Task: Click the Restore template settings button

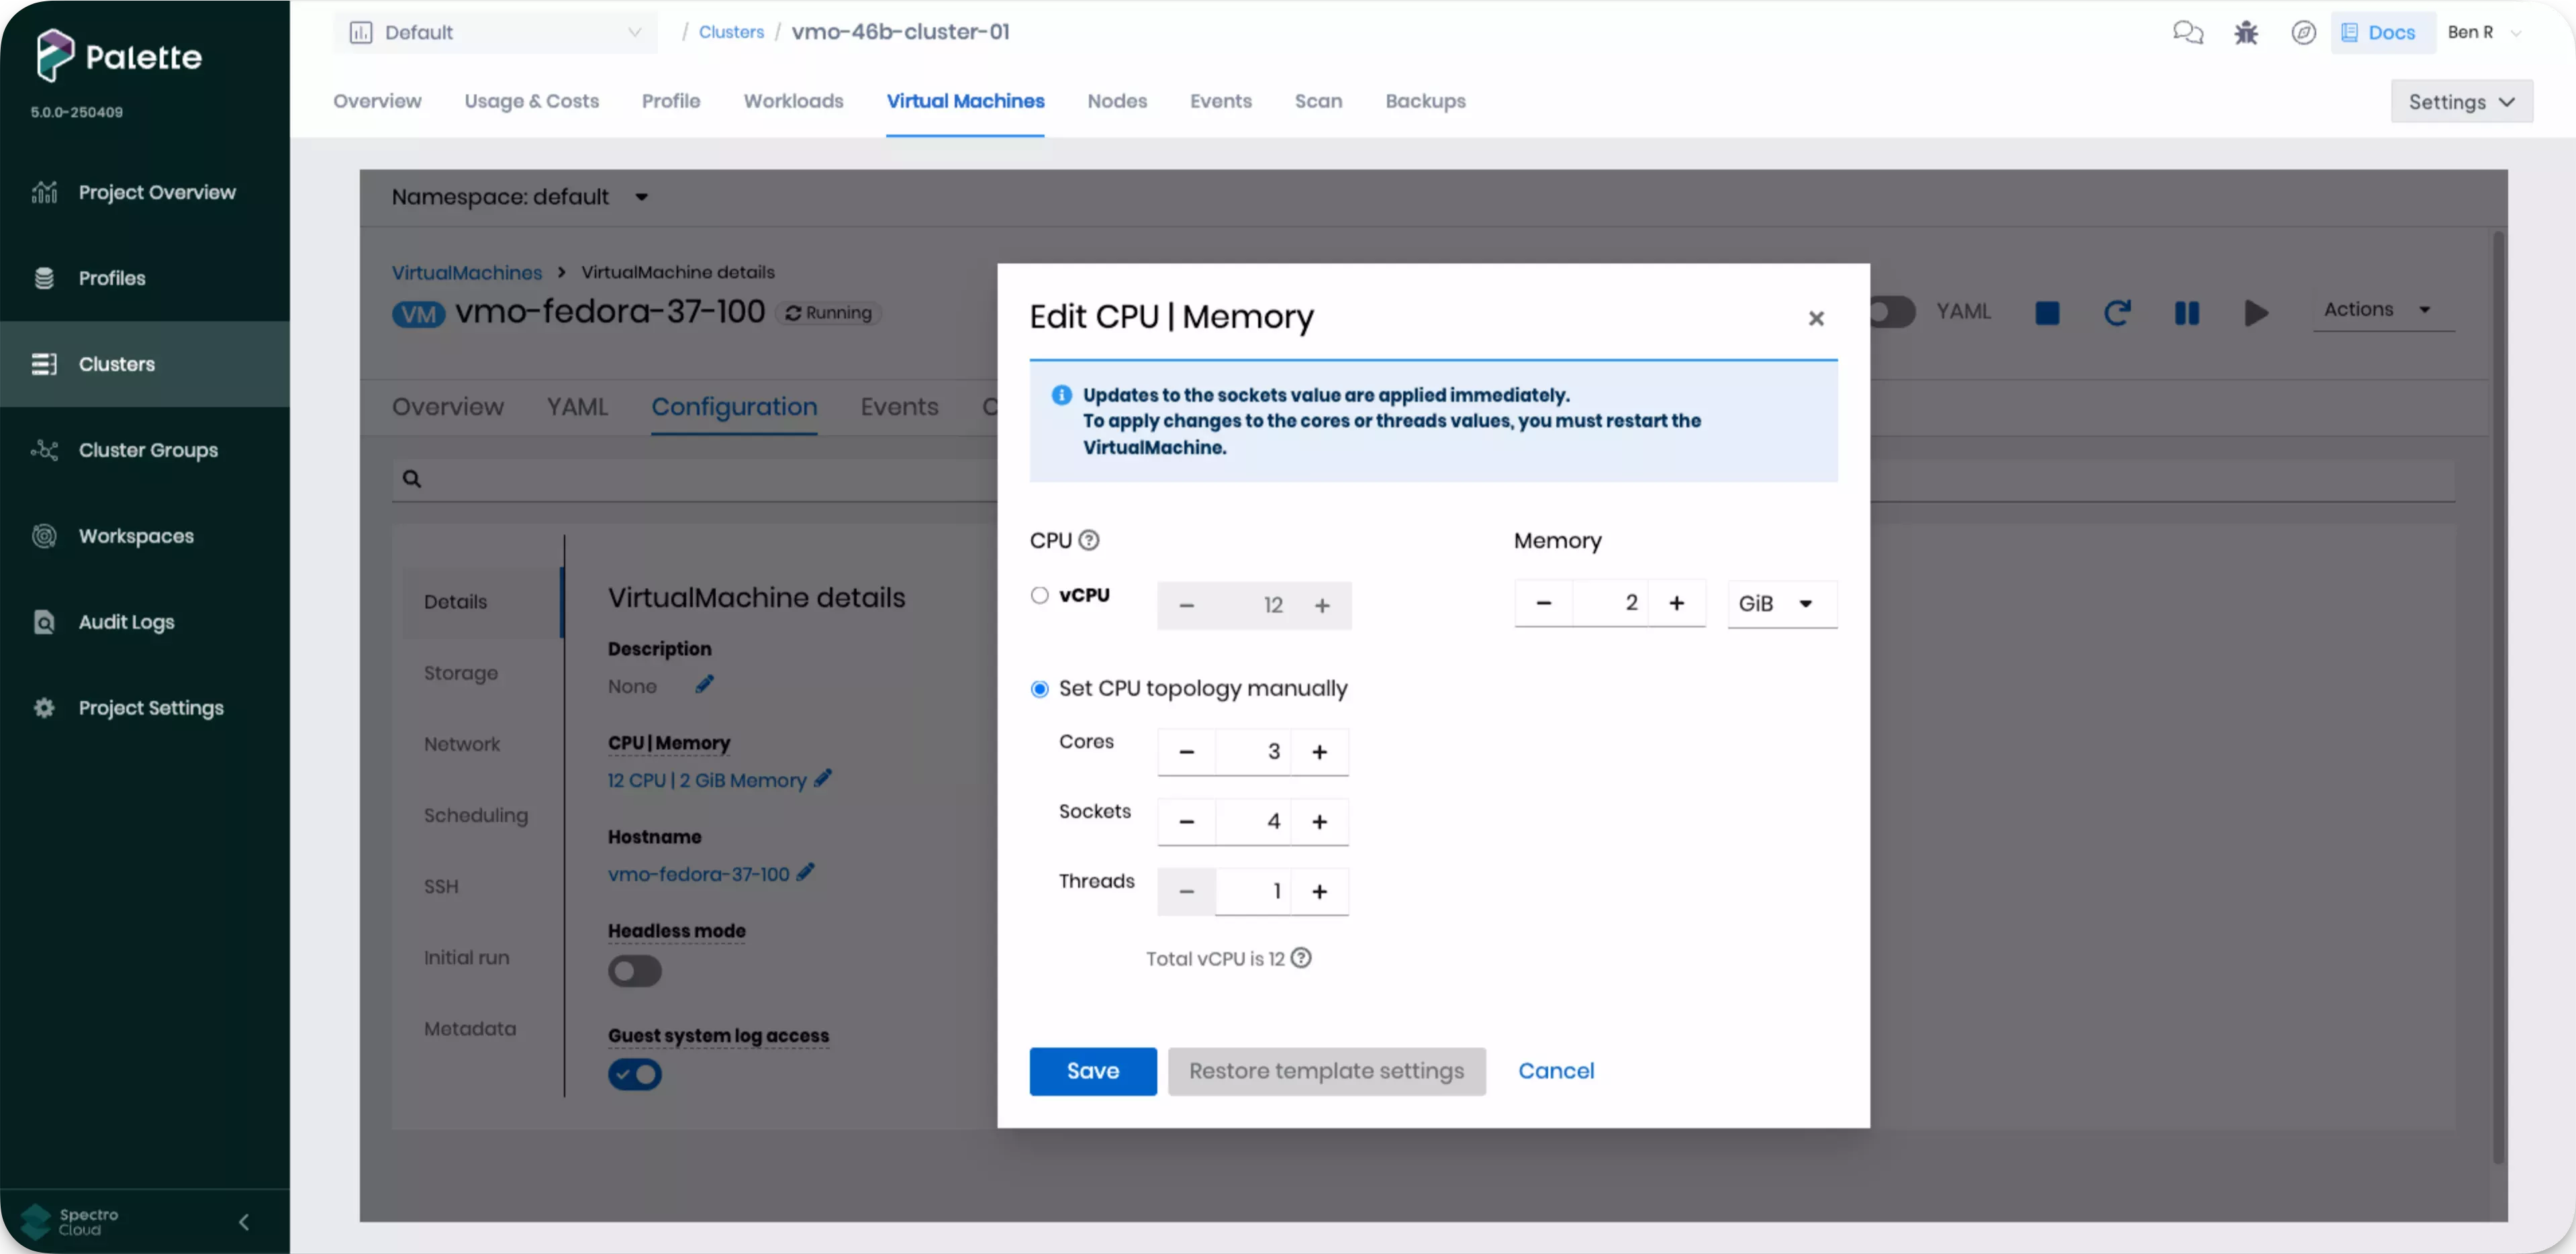Action: click(x=1327, y=1071)
